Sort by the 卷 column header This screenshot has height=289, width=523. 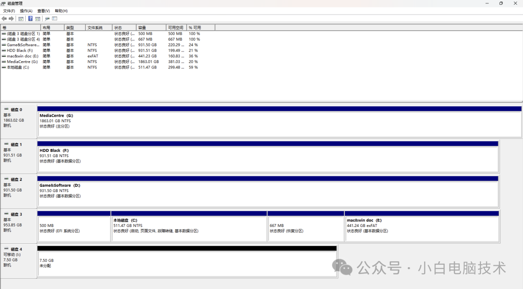(21, 28)
